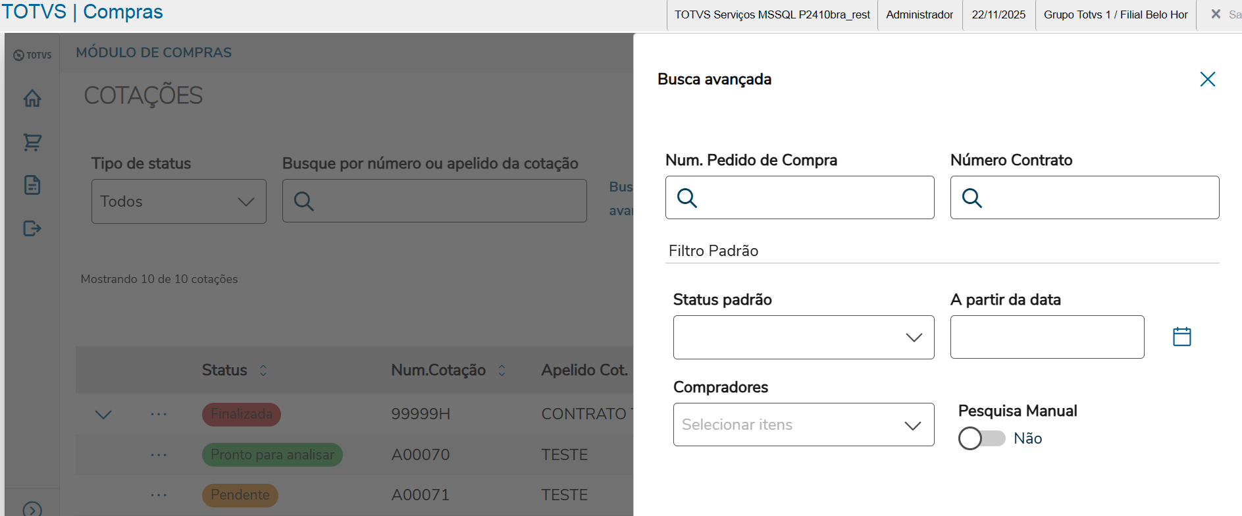1242x516 pixels.
Task: Click the document icon in sidebar
Action: tap(32, 185)
